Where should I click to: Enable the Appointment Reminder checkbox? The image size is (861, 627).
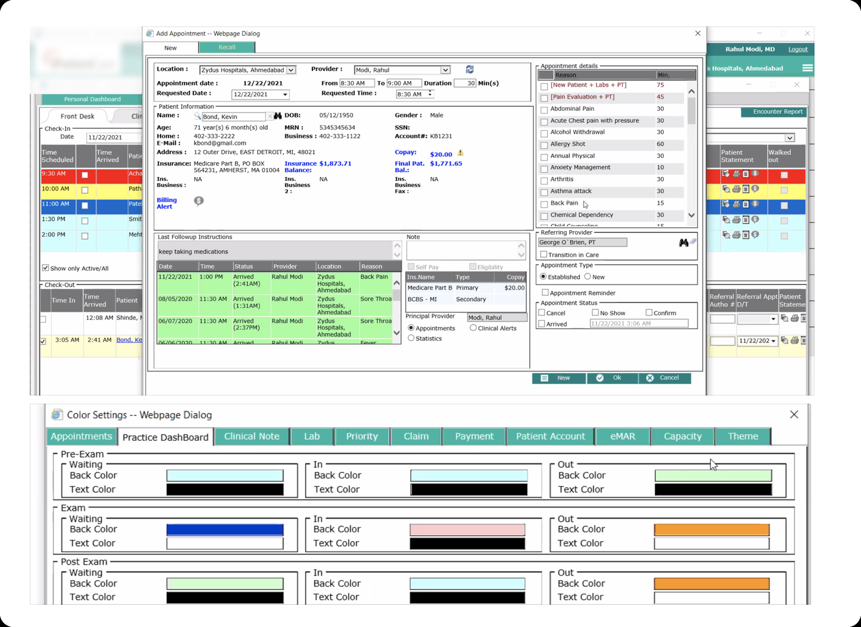tap(545, 293)
